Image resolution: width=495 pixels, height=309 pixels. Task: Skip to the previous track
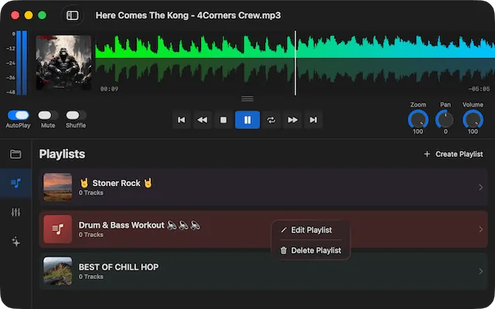click(x=182, y=120)
